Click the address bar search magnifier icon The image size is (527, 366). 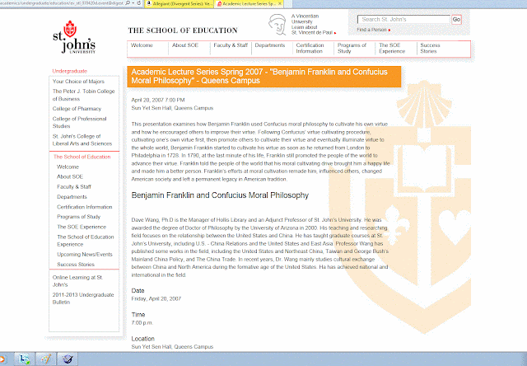pos(128,3)
